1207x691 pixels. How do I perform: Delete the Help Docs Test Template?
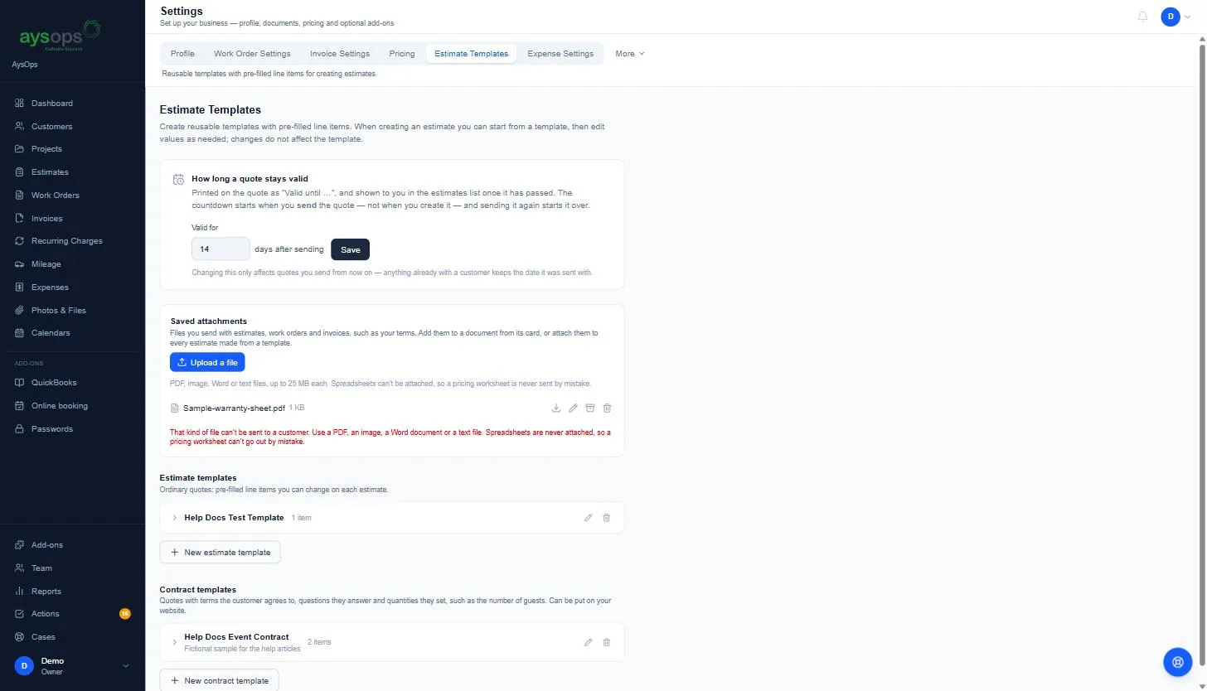tap(606, 518)
